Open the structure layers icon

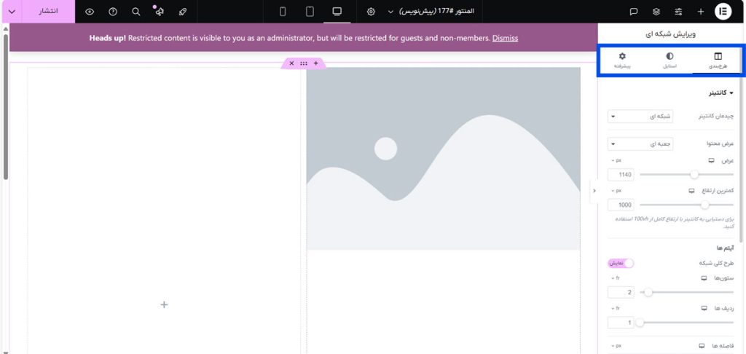tap(656, 12)
